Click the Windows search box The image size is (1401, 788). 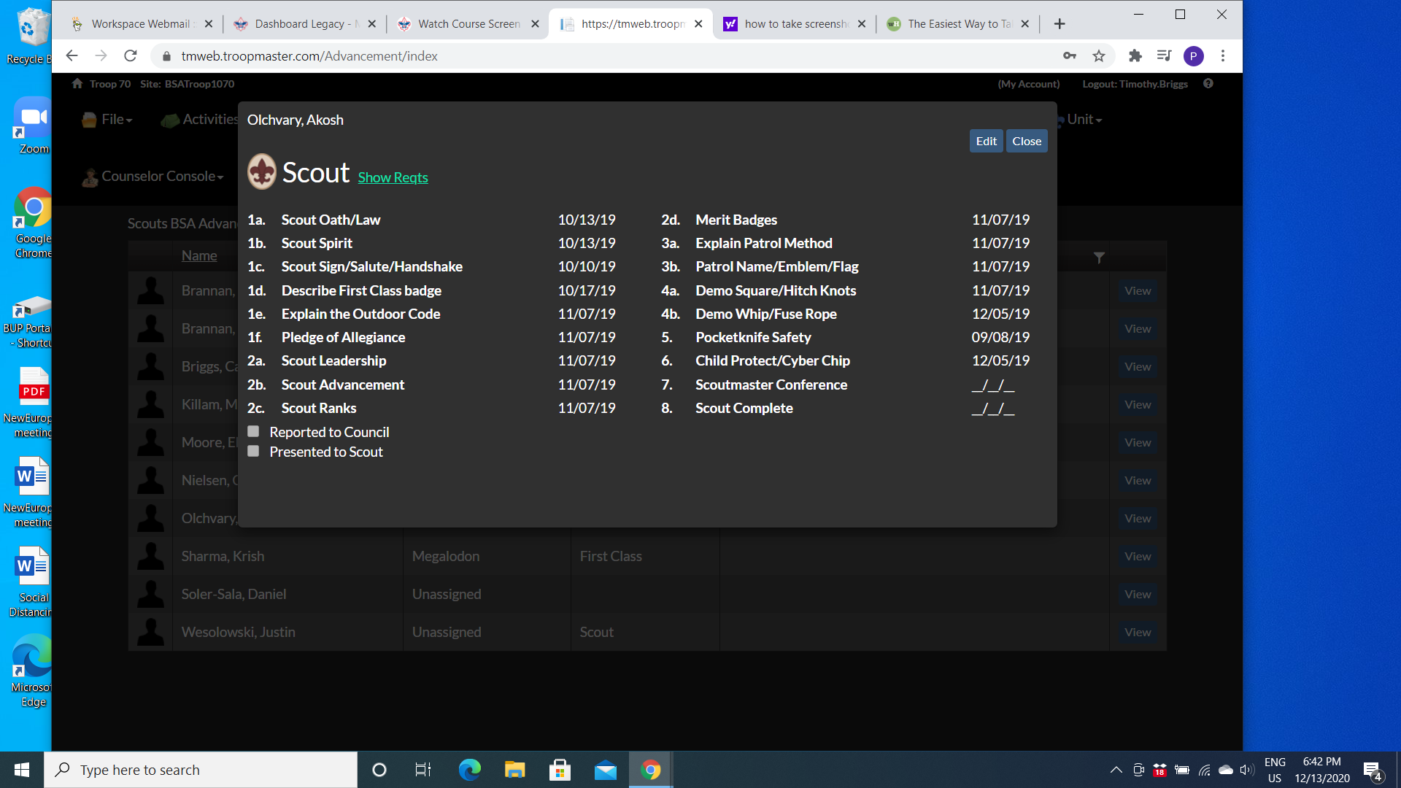tap(201, 770)
